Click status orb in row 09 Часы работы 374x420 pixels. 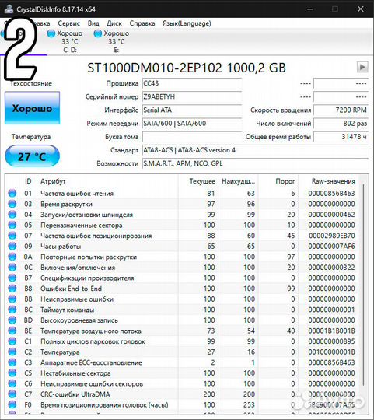[12, 246]
